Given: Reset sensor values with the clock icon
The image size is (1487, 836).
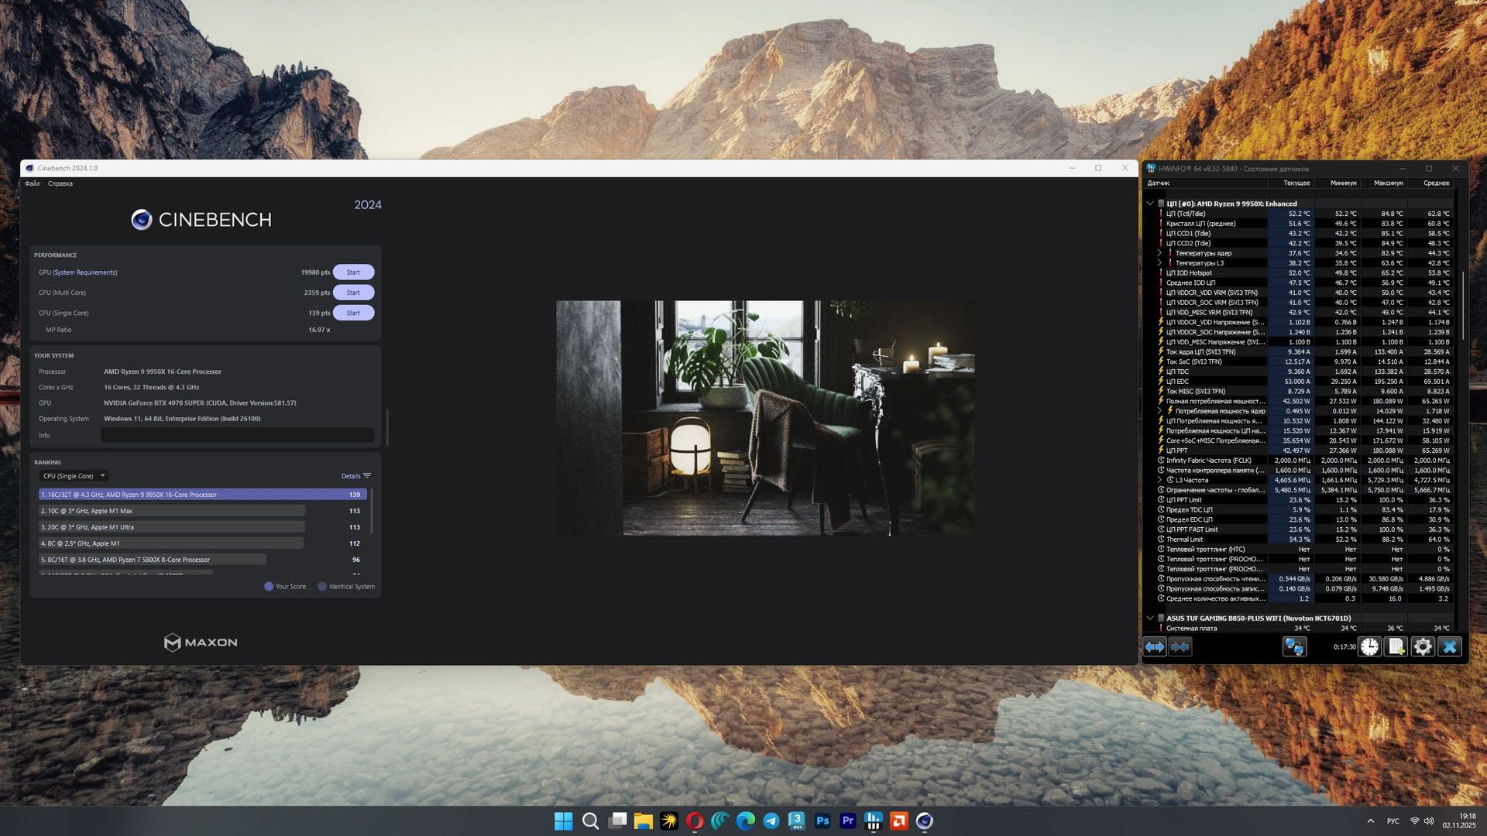Looking at the screenshot, I should pos(1369,646).
